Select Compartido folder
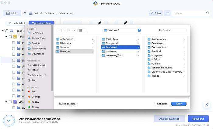Screen dimensions: 213x129 click(x=120, y=43)
